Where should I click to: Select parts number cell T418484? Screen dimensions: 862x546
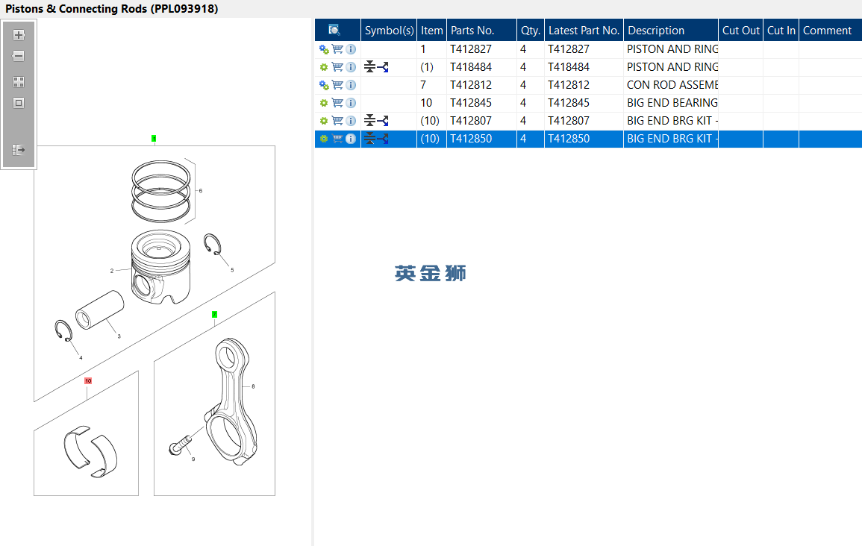pos(481,67)
